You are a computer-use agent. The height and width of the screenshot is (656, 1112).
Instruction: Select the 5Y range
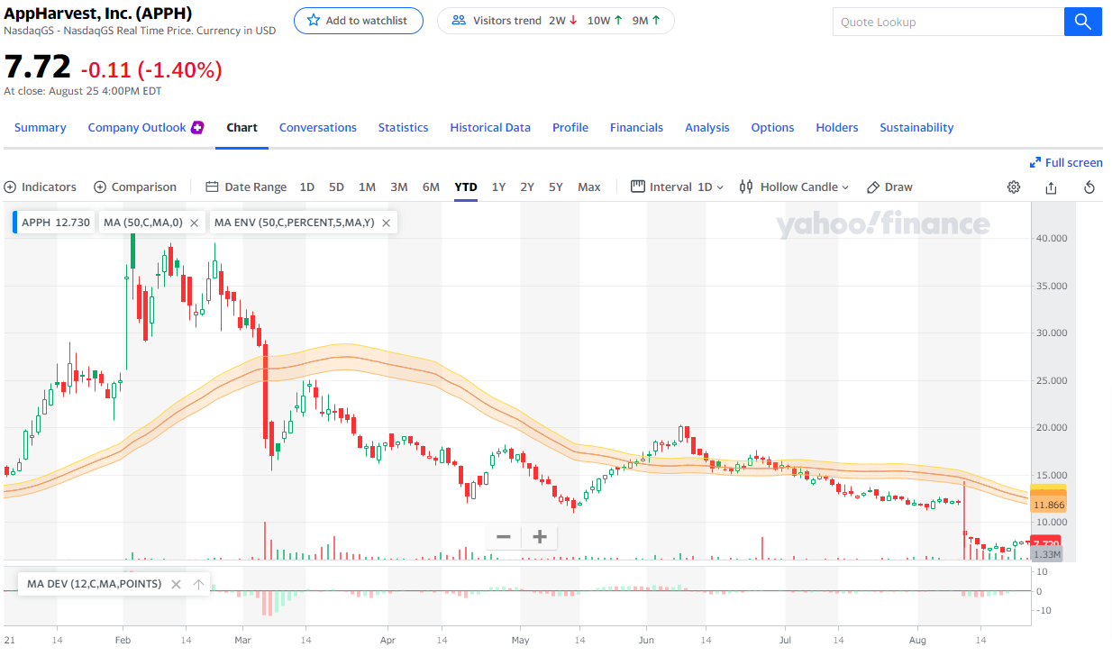556,187
